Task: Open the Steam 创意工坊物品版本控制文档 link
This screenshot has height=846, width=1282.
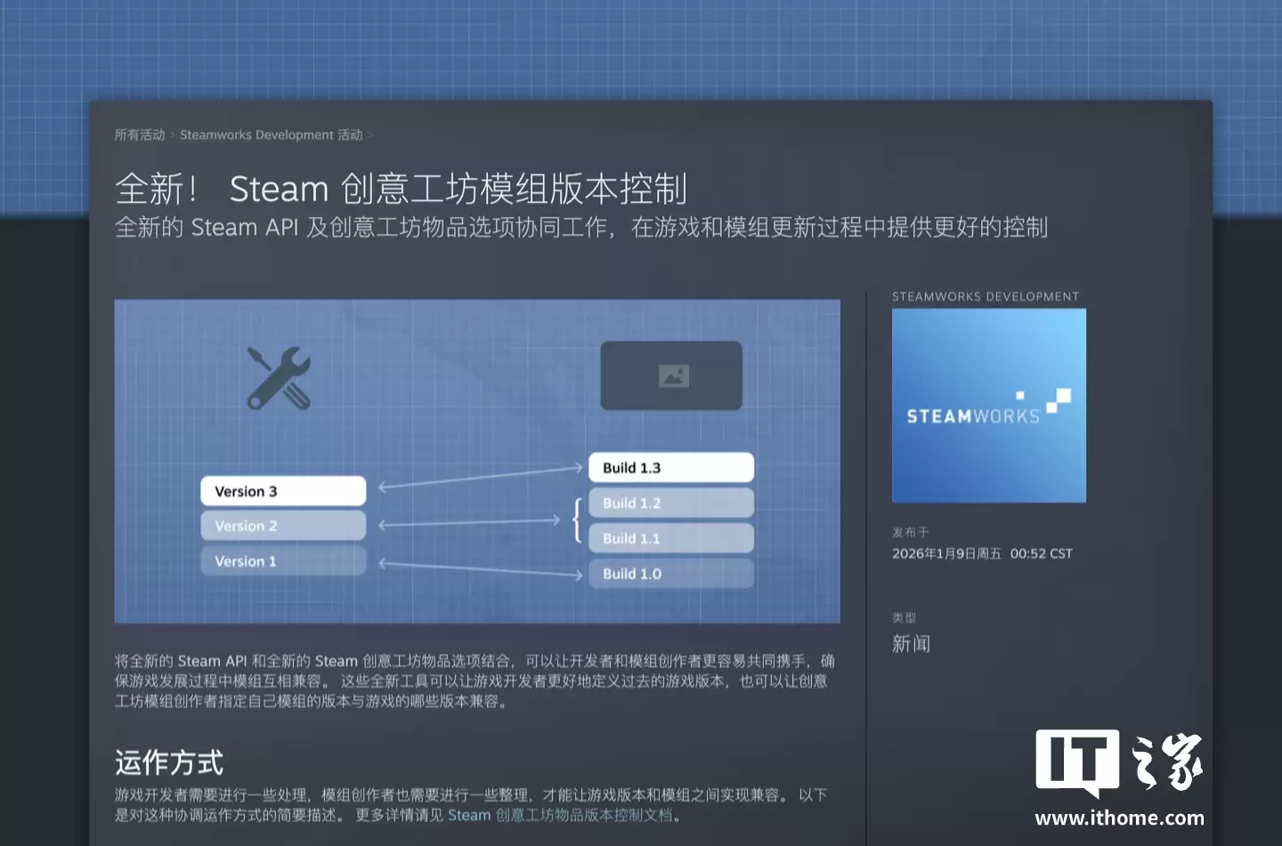Action: point(564,814)
